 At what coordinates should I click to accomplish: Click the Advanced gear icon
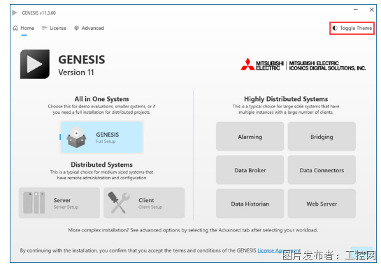(76, 28)
